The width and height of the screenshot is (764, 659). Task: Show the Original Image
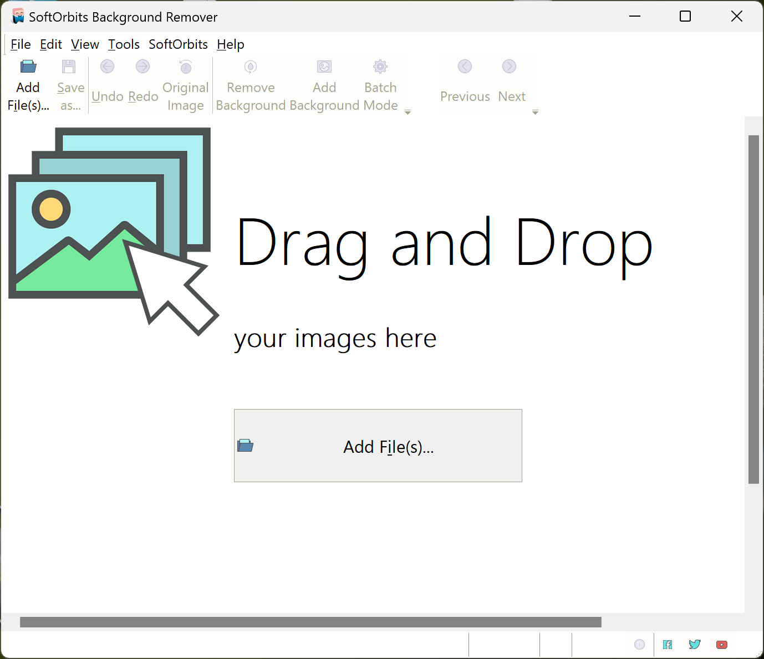186,85
